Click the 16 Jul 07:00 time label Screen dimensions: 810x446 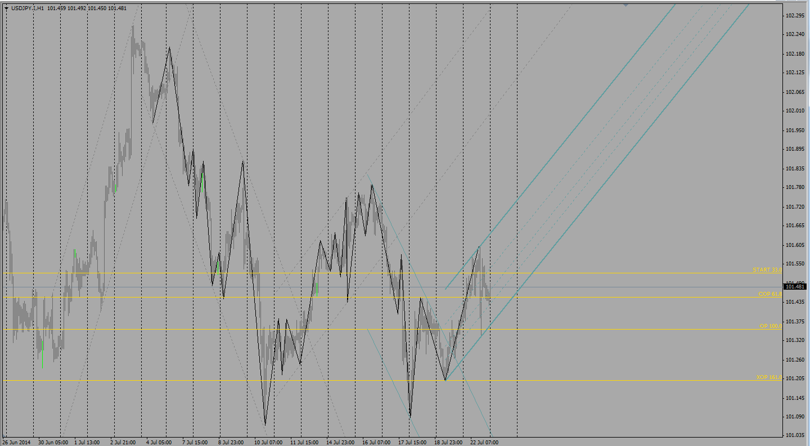click(376, 443)
